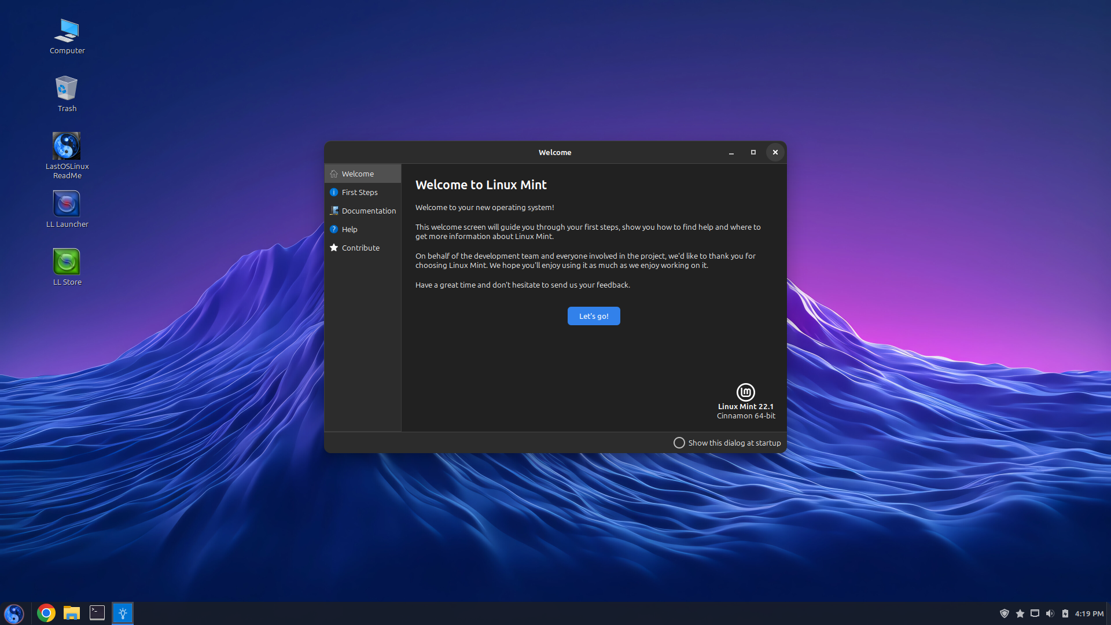Open the LL Store desktop icon
1111x625 pixels.
tap(67, 267)
